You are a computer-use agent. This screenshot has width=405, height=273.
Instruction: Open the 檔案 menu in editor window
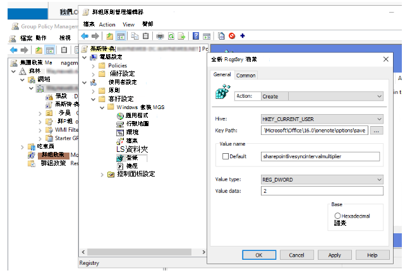coord(89,24)
